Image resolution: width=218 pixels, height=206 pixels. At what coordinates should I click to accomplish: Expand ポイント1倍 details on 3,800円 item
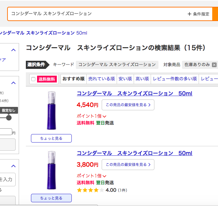[x=91, y=176]
